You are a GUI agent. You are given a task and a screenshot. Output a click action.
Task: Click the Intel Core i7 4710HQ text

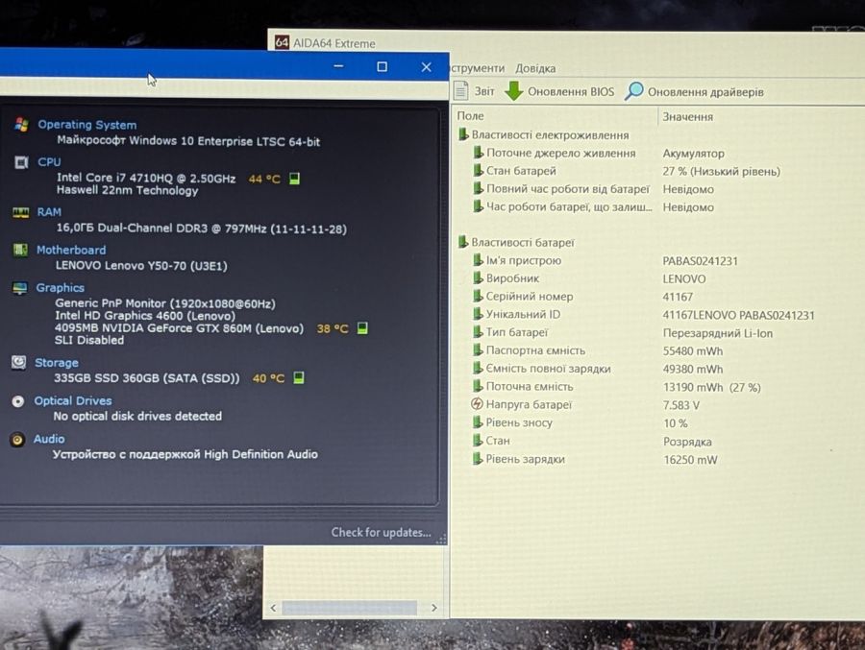[146, 178]
